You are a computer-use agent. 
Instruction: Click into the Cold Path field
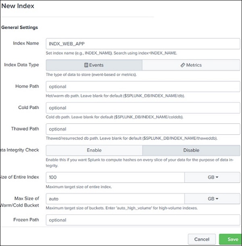pos(143,108)
